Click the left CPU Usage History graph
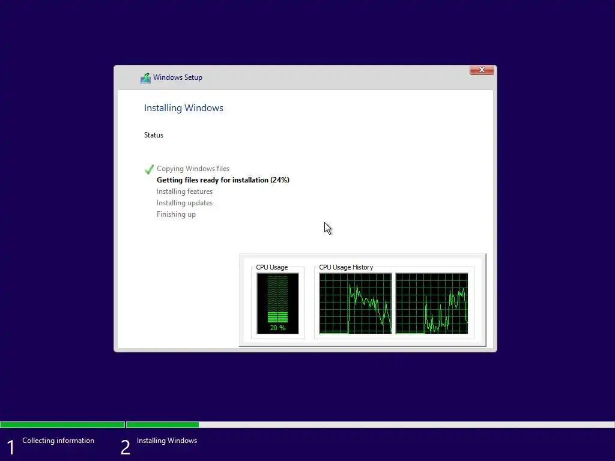The width and height of the screenshot is (615, 461). pyautogui.click(x=356, y=303)
